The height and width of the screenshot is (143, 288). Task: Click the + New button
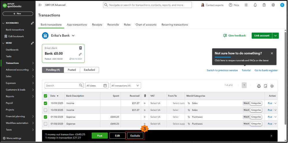(x=18, y=14)
